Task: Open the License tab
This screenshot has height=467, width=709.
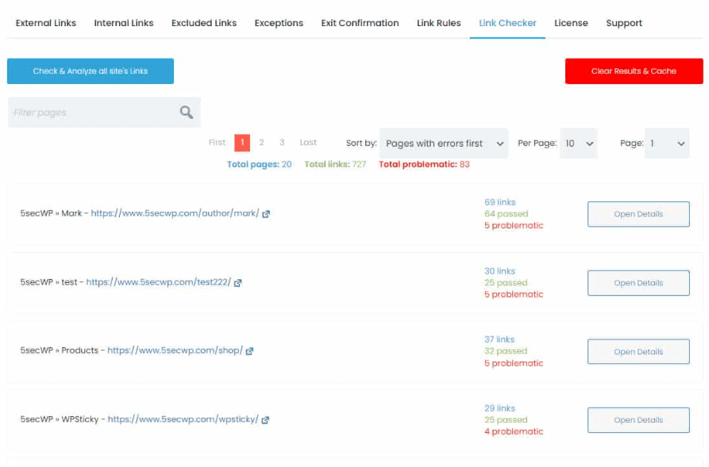Action: click(x=571, y=23)
